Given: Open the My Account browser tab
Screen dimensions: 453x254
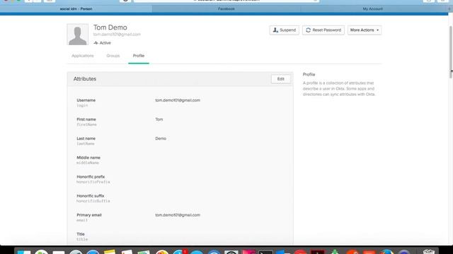Looking at the screenshot, I should (373, 9).
